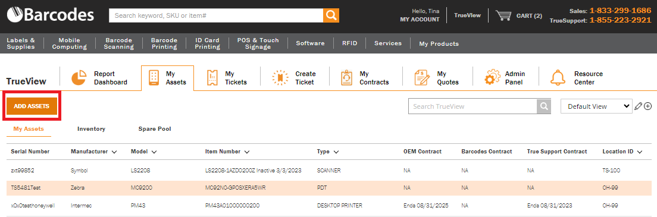Open POS & Touch Signage menu
Screen dimensions: 657x217
coord(258,43)
